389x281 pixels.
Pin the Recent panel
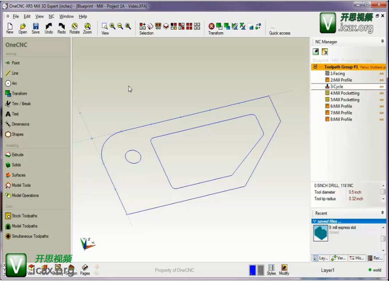(383, 213)
